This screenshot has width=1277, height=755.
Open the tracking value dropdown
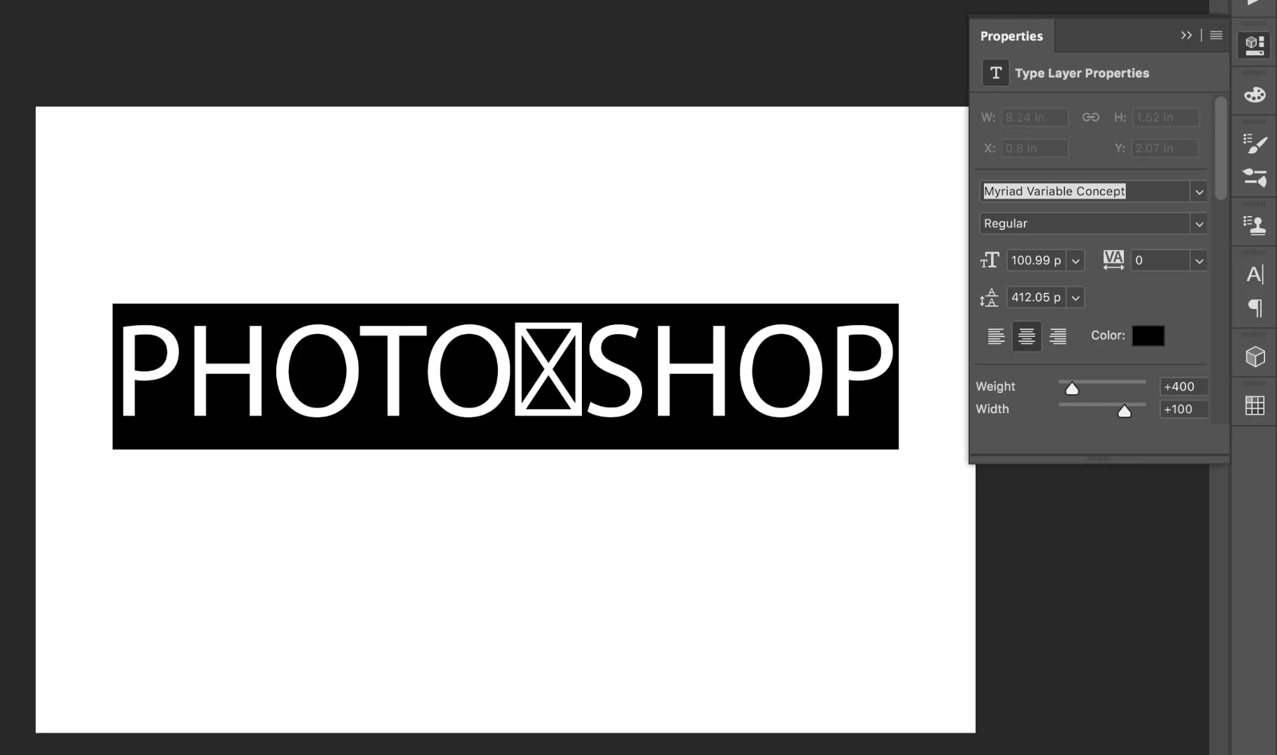[1199, 261]
